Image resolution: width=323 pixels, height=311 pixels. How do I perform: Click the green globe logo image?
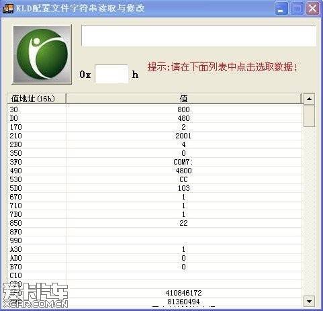42,54
